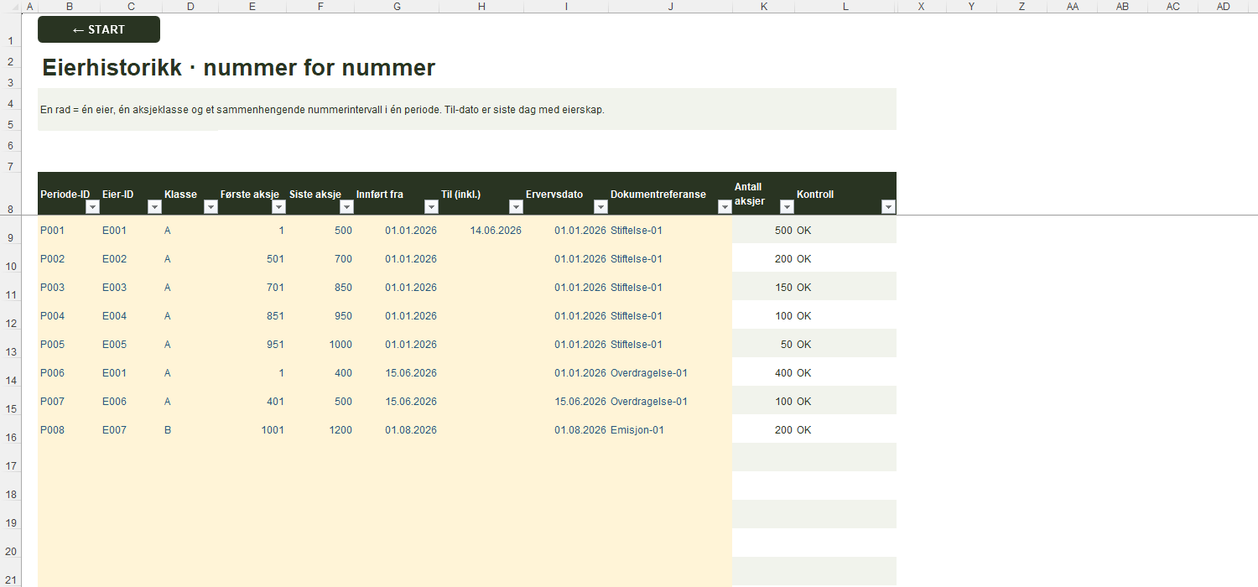Open the Innført fra filter dropdown
Image resolution: width=1258 pixels, height=587 pixels.
point(431,207)
